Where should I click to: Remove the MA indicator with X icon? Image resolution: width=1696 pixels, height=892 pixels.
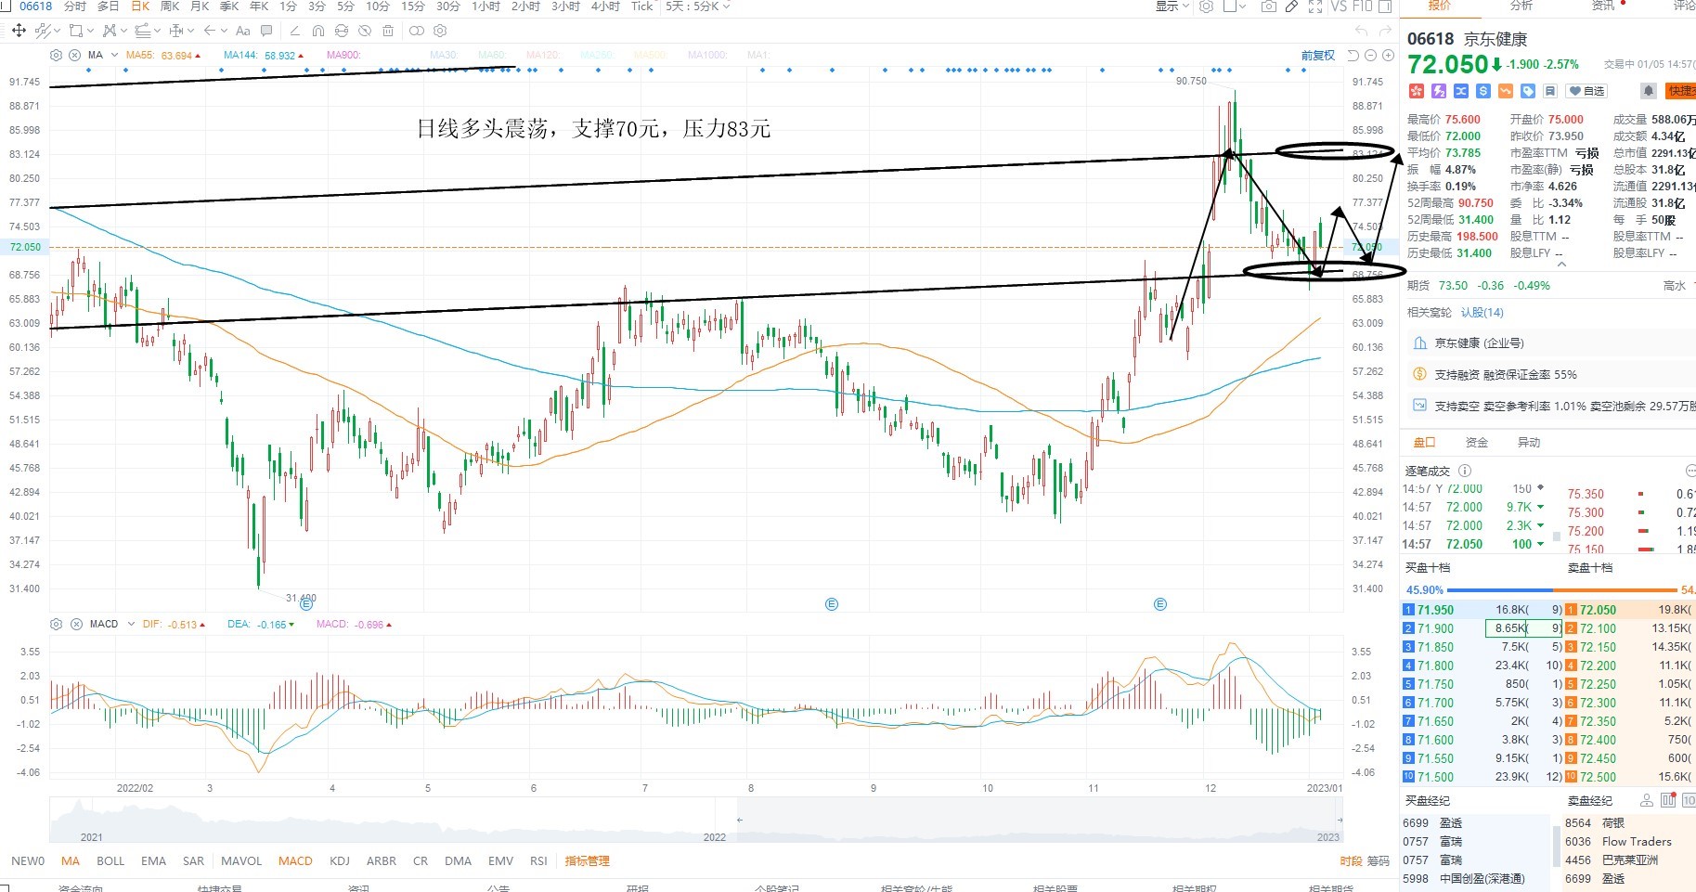(x=75, y=55)
